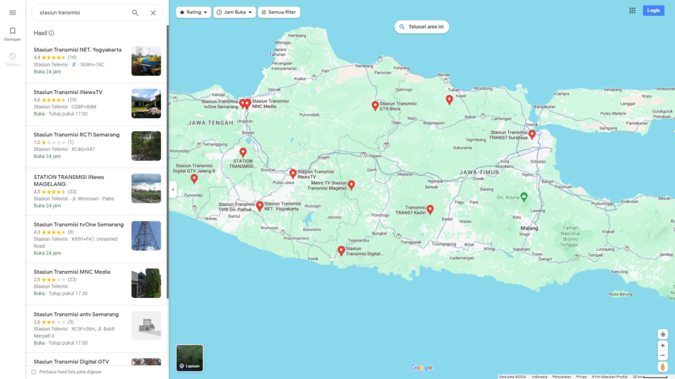Image resolution: width=675 pixels, height=379 pixels.
Task: Open Stasiun Transmisi tvOne Semarang result
Action: click(96, 239)
